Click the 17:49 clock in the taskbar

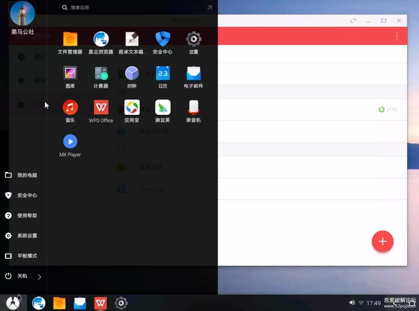click(x=374, y=303)
